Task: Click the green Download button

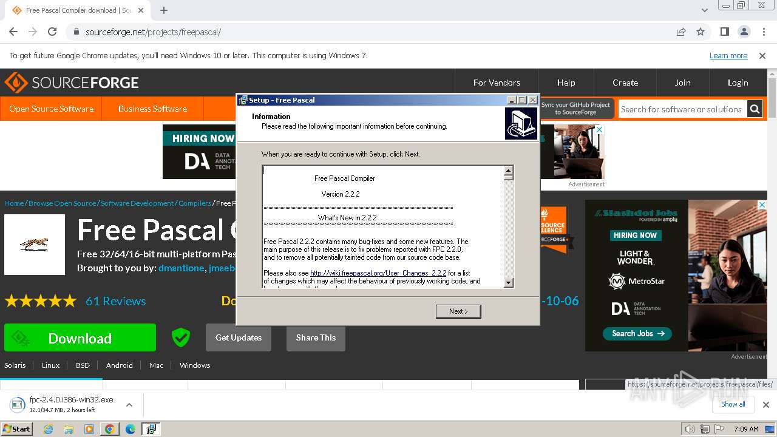Action: point(80,338)
